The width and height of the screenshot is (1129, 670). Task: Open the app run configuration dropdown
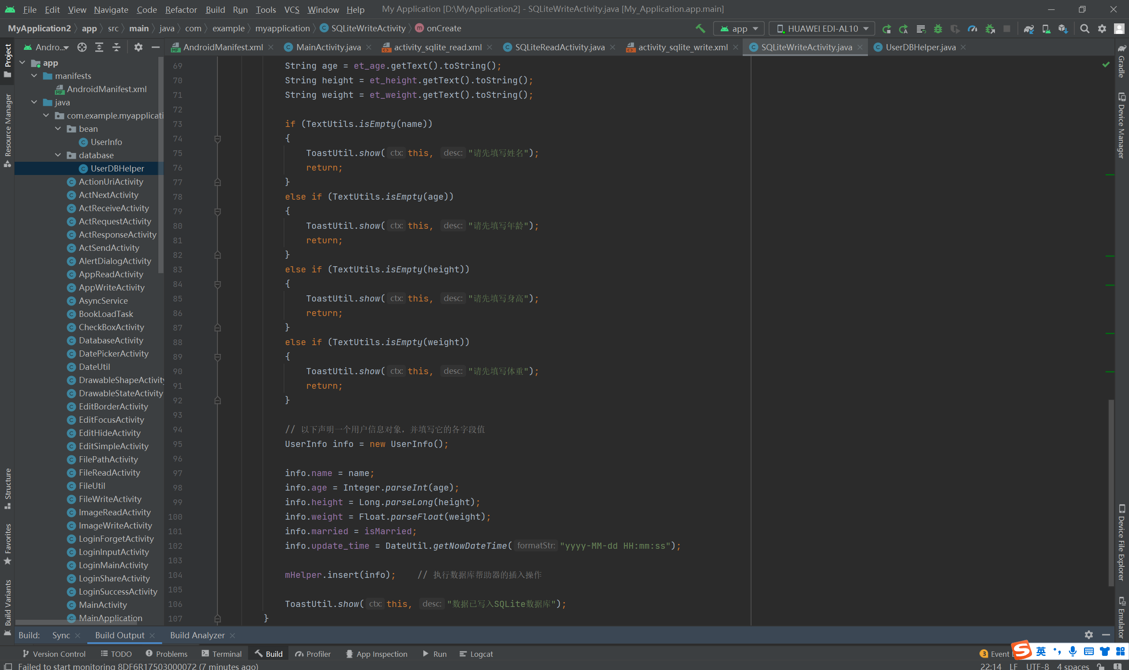tap(739, 29)
